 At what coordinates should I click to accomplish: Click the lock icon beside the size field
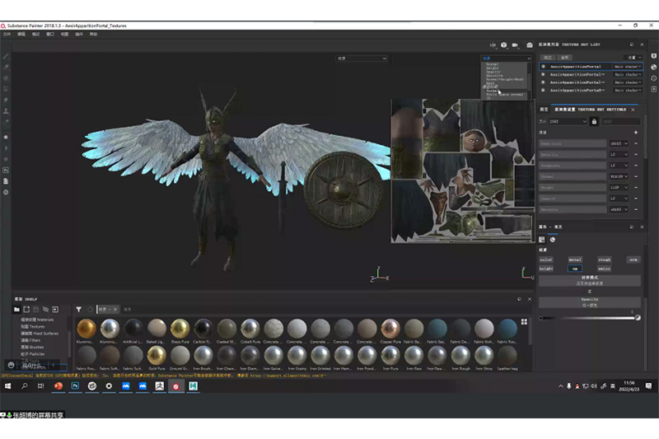pyautogui.click(x=593, y=121)
